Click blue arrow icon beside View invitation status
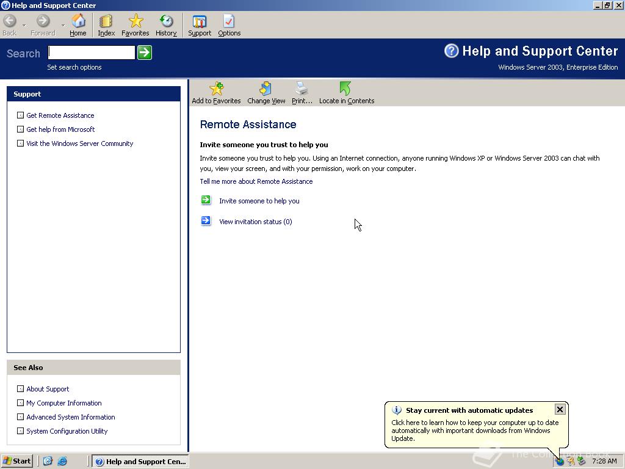This screenshot has width=625, height=469. coord(206,220)
